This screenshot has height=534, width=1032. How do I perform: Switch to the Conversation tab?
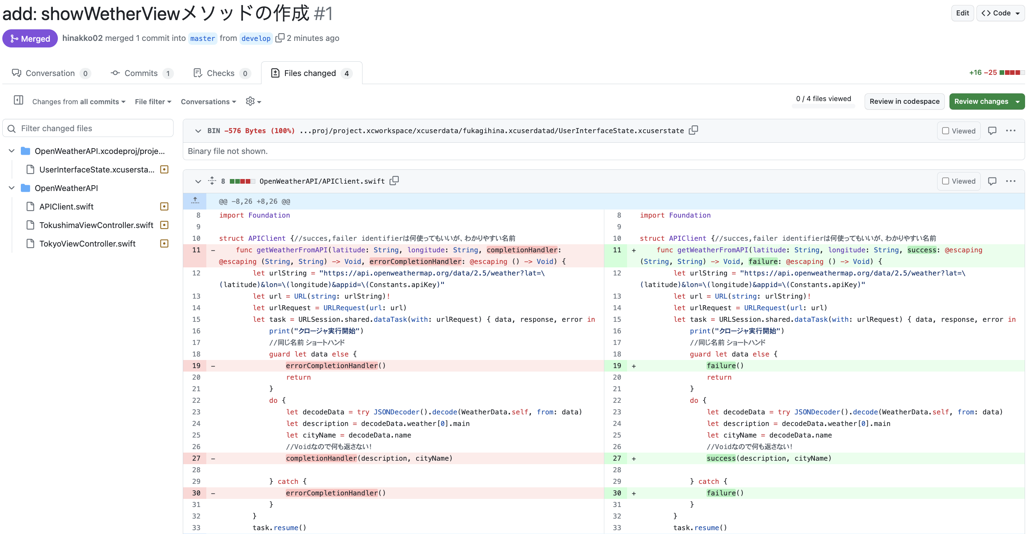click(x=51, y=73)
